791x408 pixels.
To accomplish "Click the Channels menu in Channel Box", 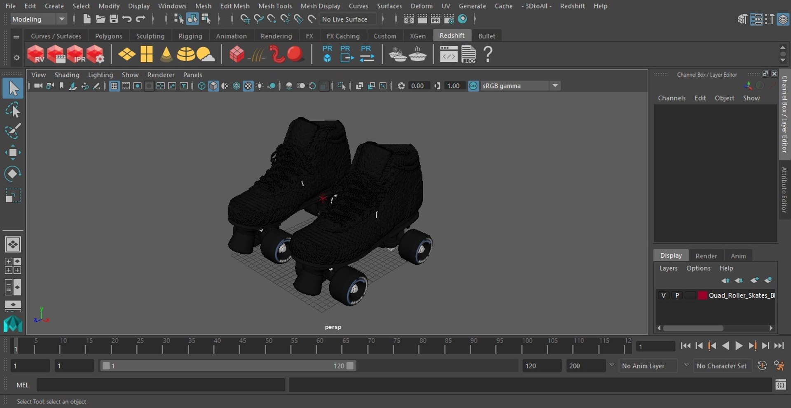I will (x=672, y=98).
